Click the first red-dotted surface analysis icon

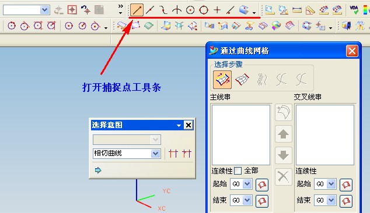tap(324, 10)
